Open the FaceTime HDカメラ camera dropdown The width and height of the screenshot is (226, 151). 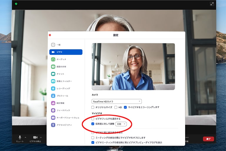(x=117, y=101)
